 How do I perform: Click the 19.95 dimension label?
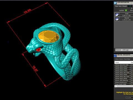(x=27, y=11)
